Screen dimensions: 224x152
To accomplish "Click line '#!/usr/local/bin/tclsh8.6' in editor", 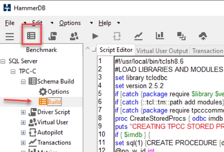I will click(x=149, y=61).
